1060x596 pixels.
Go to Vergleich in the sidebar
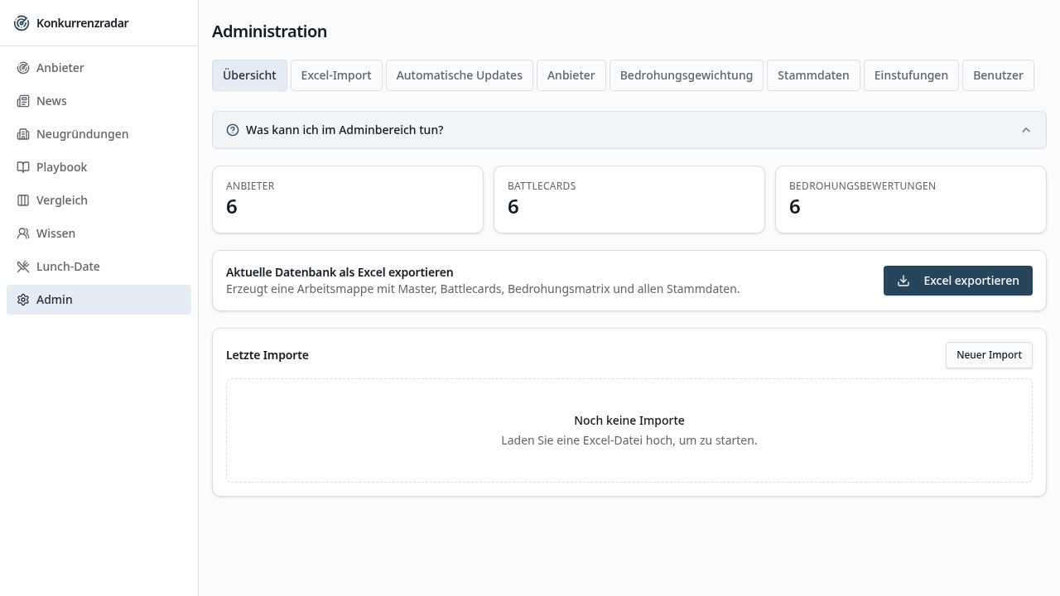99,200
